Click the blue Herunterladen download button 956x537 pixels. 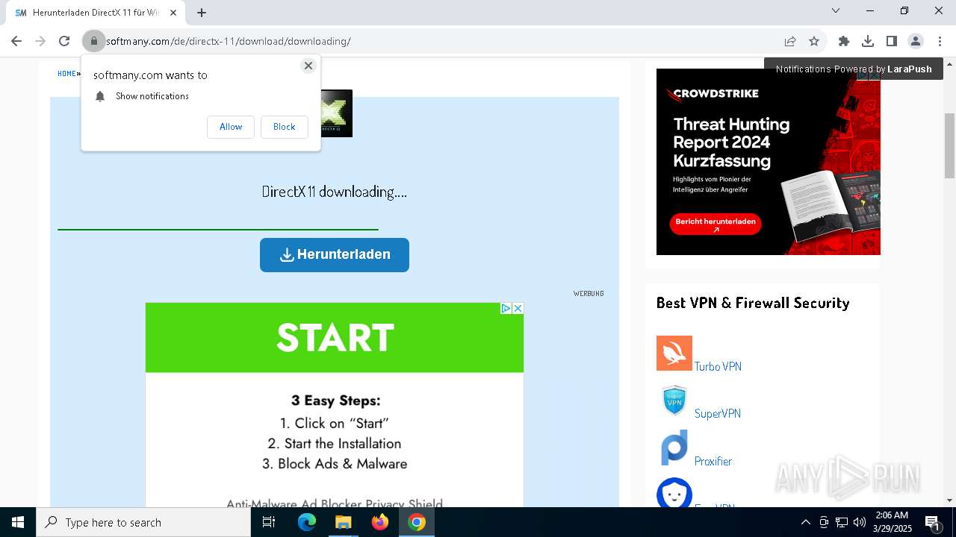335,255
